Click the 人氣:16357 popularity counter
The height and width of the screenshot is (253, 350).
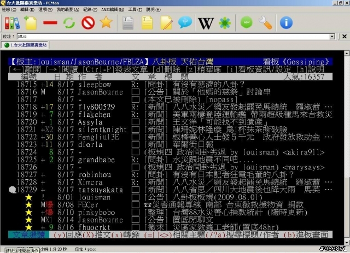[x=304, y=77]
